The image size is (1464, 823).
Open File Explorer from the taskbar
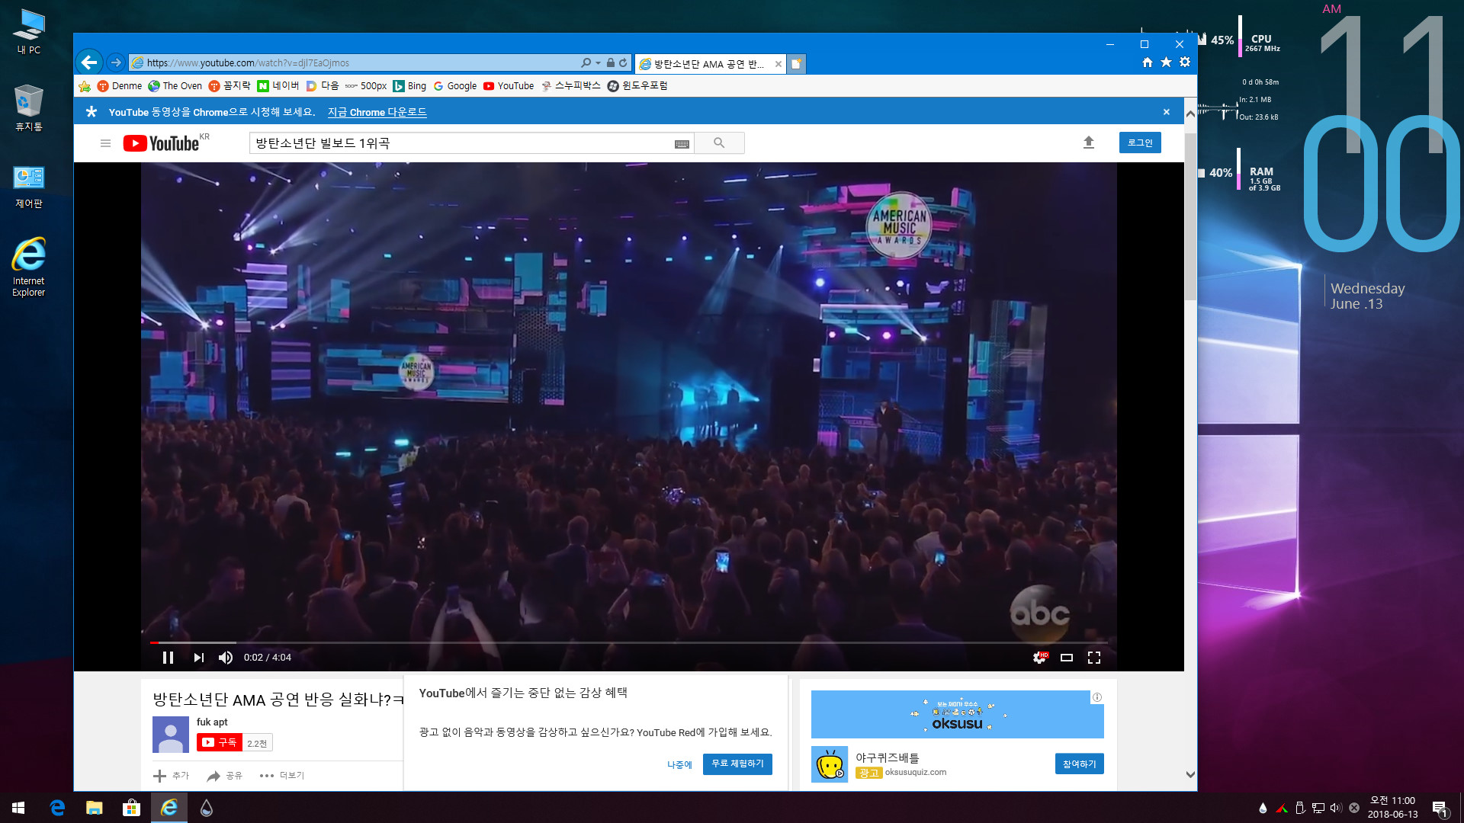95,808
